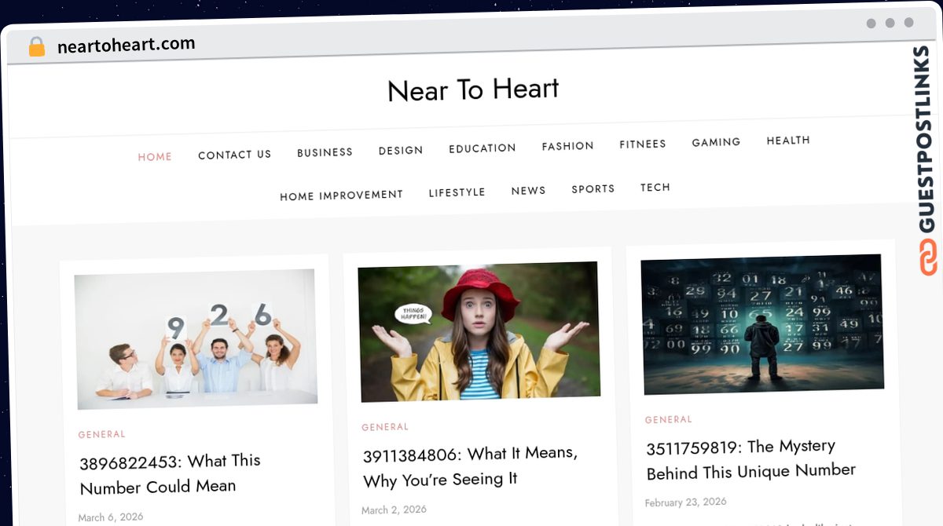This screenshot has height=526, width=943.
Task: Go to the Sports category
Action: (593, 189)
